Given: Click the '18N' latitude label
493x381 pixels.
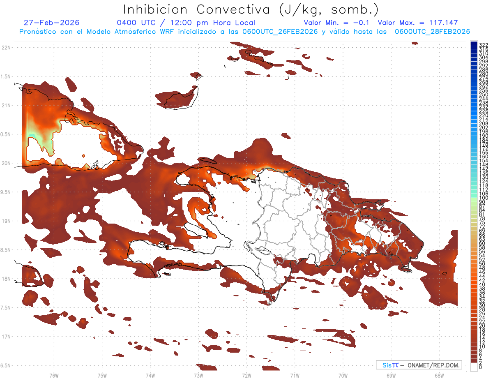Looking at the screenshot, I should pyautogui.click(x=6, y=279).
